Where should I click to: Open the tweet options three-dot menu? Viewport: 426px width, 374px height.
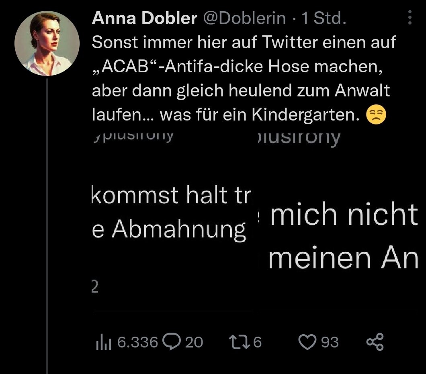click(410, 18)
